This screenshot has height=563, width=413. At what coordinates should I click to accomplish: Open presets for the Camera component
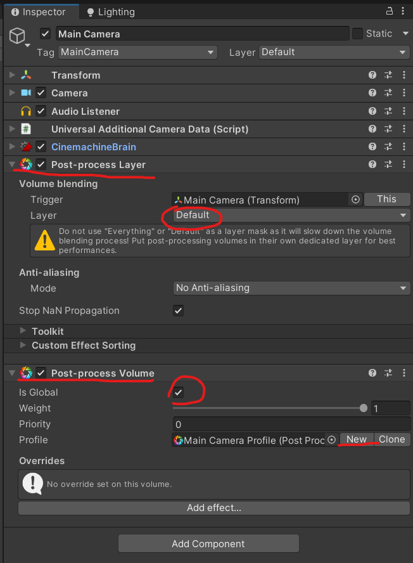pyautogui.click(x=388, y=93)
